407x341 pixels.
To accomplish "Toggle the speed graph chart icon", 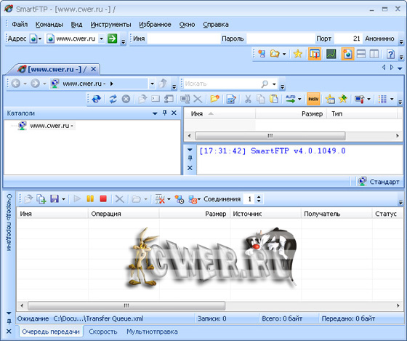I will pyautogui.click(x=331, y=54).
